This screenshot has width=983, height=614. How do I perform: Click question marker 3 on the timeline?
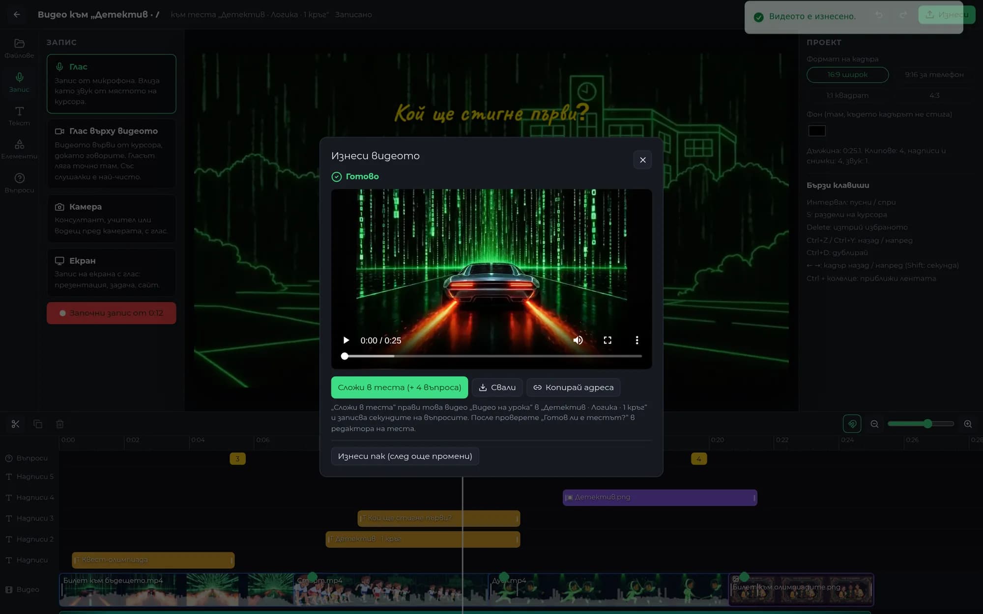pos(237,459)
